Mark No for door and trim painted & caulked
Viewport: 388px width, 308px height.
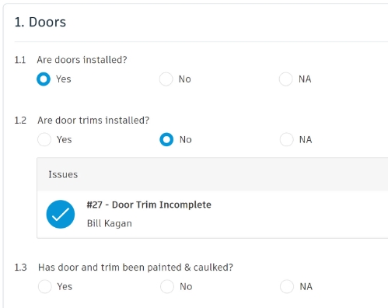tap(167, 286)
